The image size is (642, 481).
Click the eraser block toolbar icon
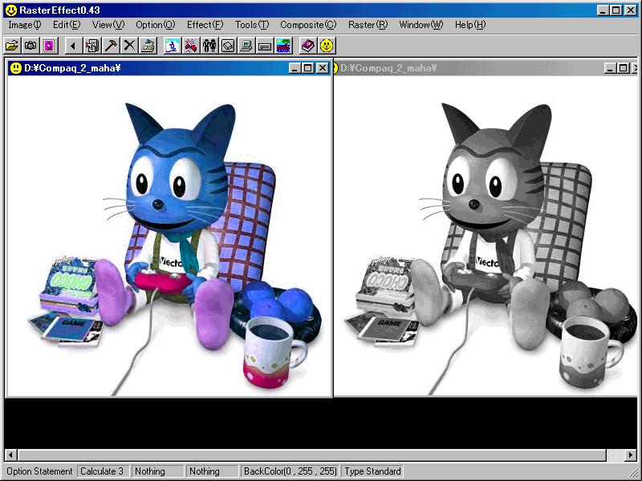click(228, 46)
